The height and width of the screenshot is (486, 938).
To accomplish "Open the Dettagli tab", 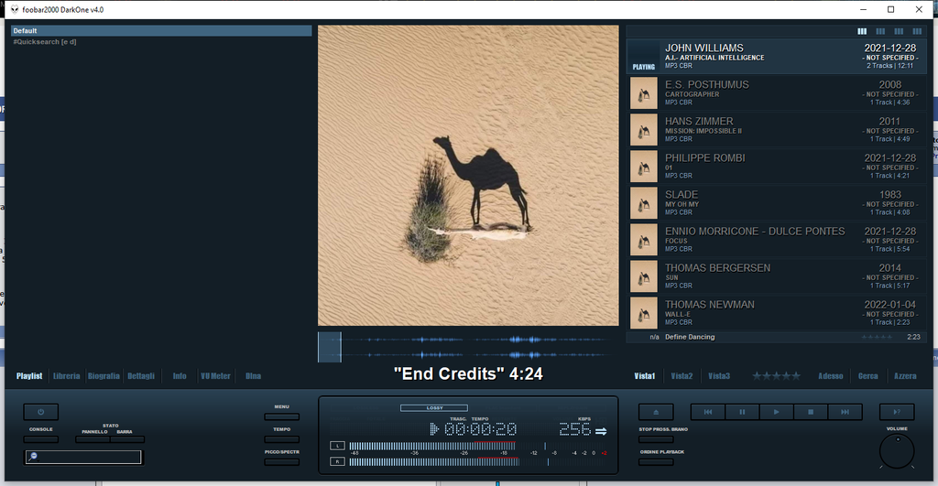I will (x=141, y=376).
